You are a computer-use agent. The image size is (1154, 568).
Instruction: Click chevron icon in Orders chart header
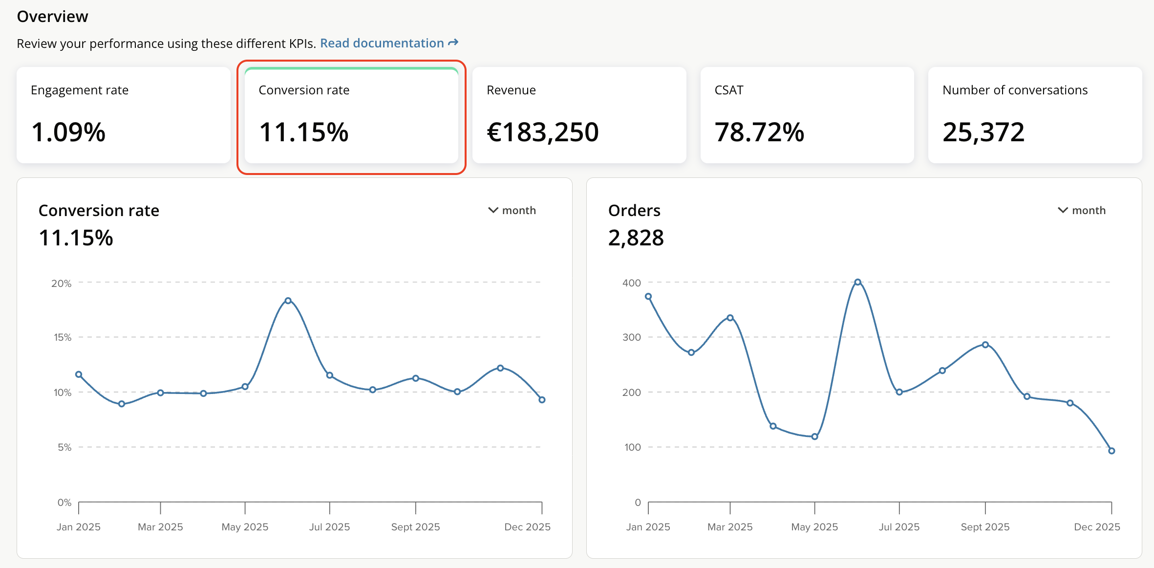pos(1063,210)
